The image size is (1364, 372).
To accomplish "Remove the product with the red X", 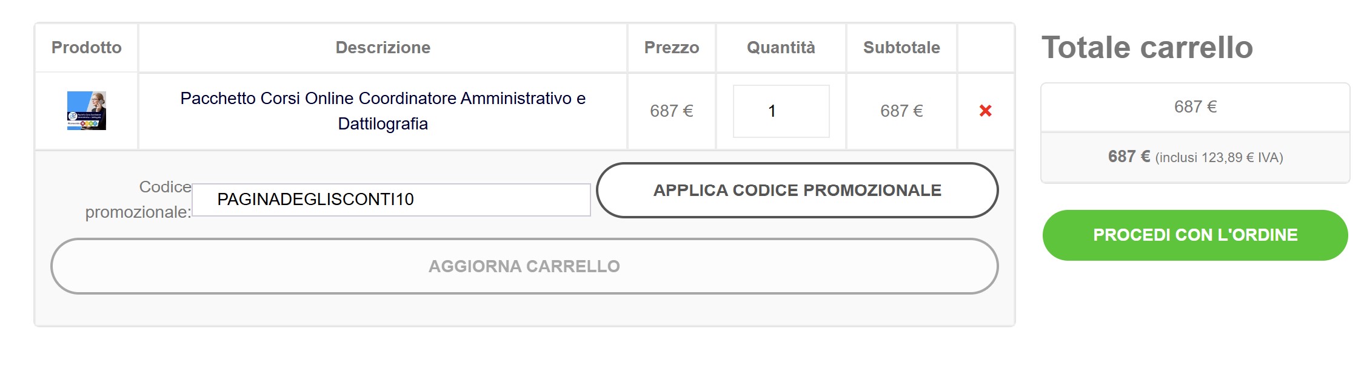I will click(985, 111).
